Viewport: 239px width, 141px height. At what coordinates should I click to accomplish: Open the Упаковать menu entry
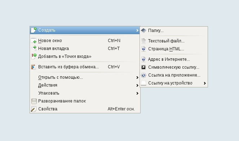tap(85, 93)
